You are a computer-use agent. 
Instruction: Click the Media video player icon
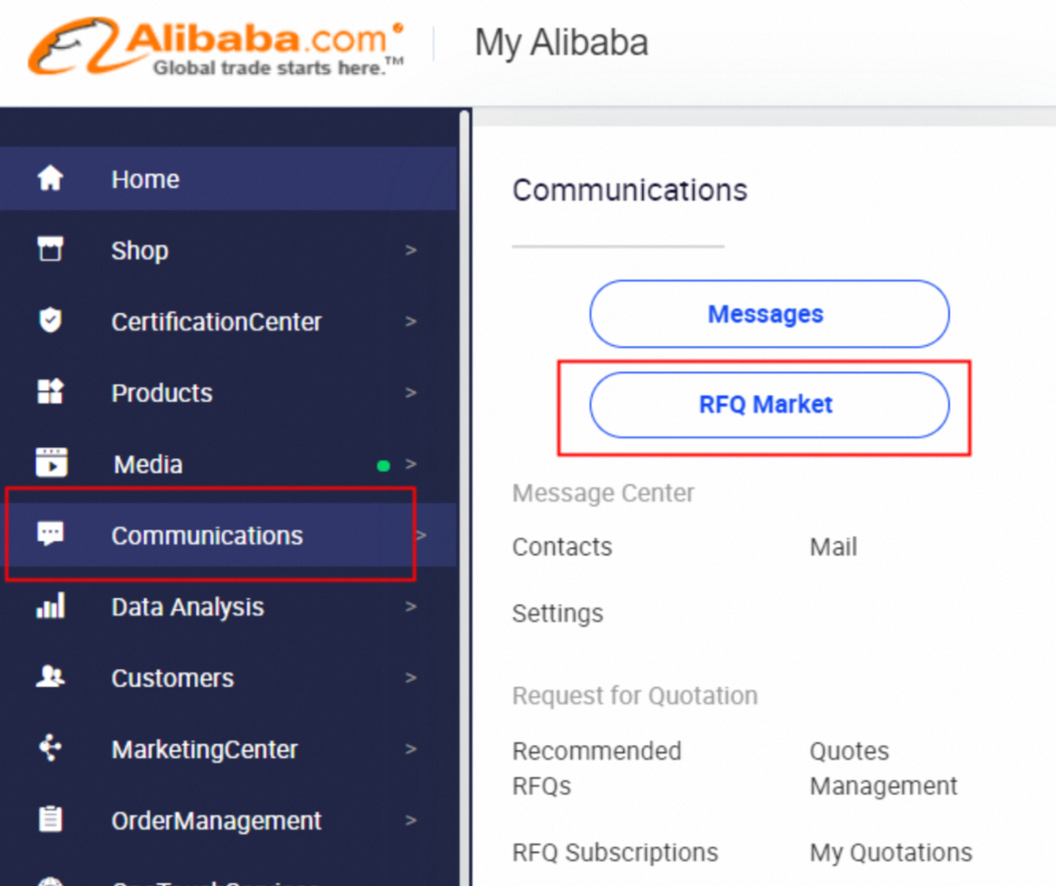point(51,462)
